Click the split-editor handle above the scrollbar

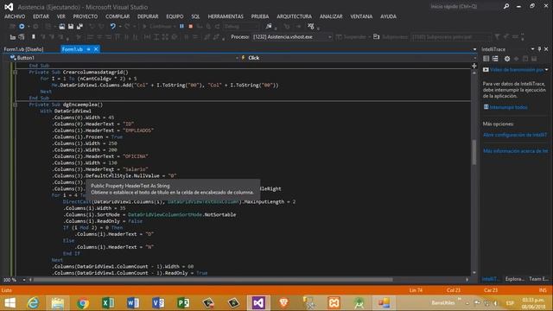pos(474,66)
